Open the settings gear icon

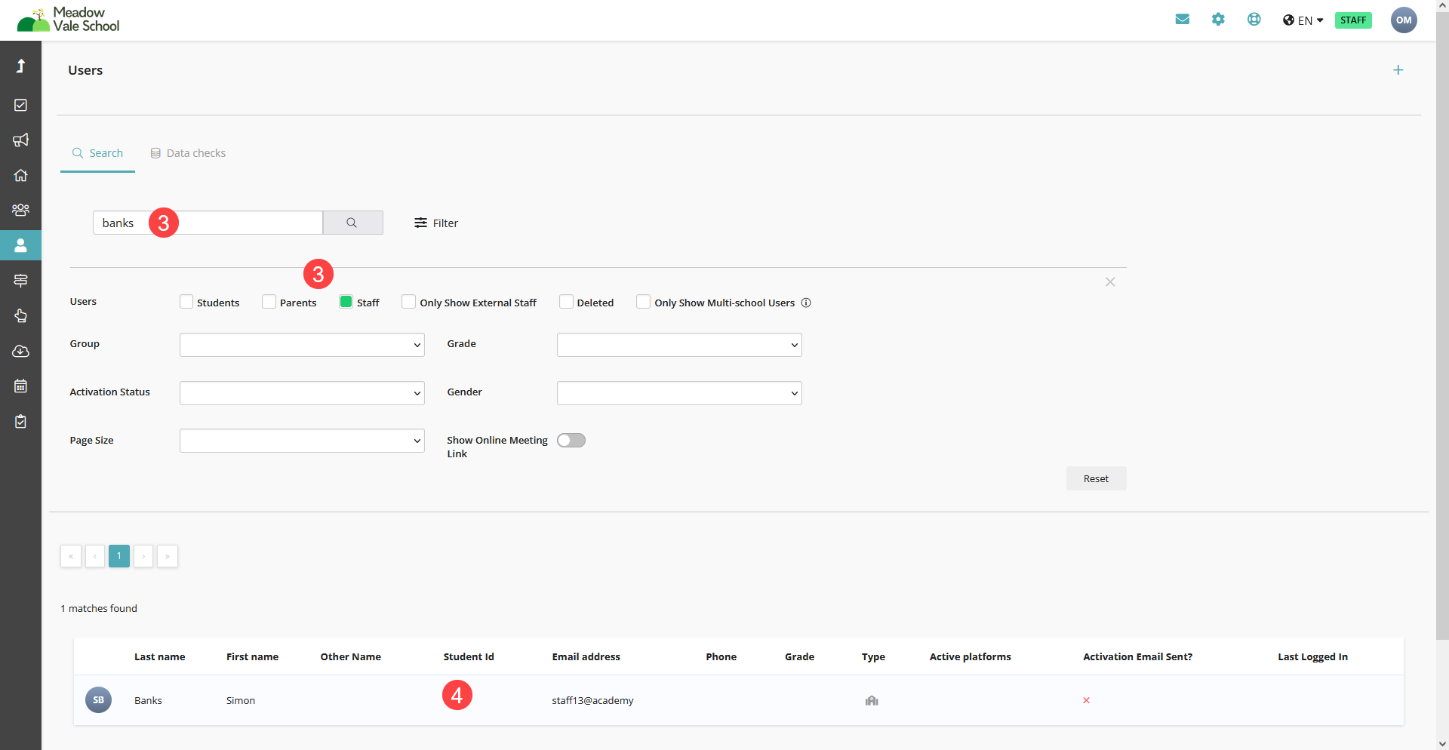[1218, 20]
